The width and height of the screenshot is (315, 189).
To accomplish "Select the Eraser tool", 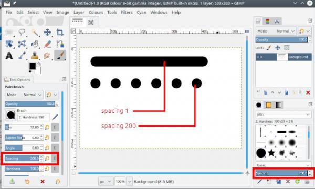I will [x=47, y=44].
